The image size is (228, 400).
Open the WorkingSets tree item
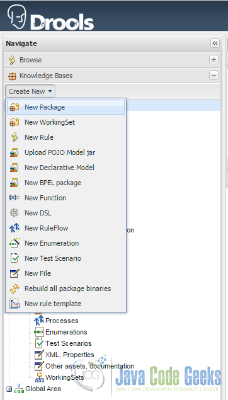tap(64, 377)
